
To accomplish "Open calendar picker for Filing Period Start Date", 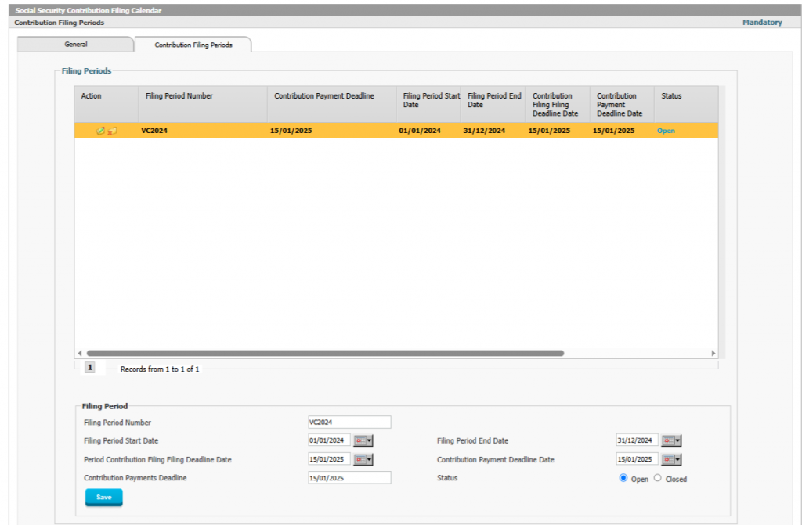I will point(363,440).
